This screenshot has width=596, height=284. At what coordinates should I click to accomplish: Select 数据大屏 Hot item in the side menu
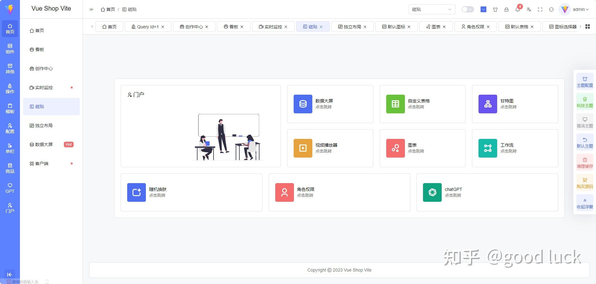(51, 144)
